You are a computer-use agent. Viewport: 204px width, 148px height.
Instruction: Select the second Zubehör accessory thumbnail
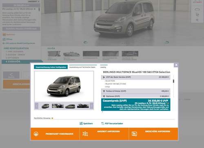click(71, 54)
